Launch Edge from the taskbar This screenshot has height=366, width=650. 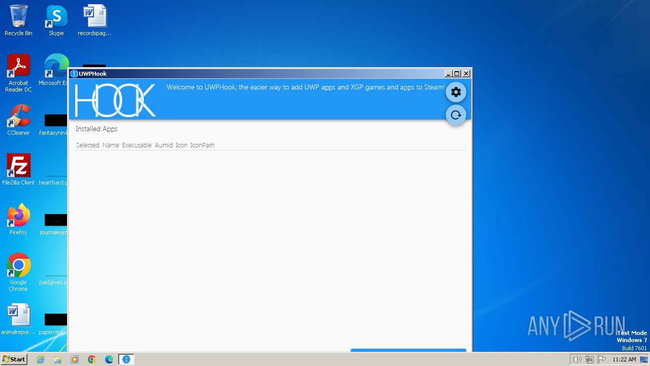click(109, 359)
